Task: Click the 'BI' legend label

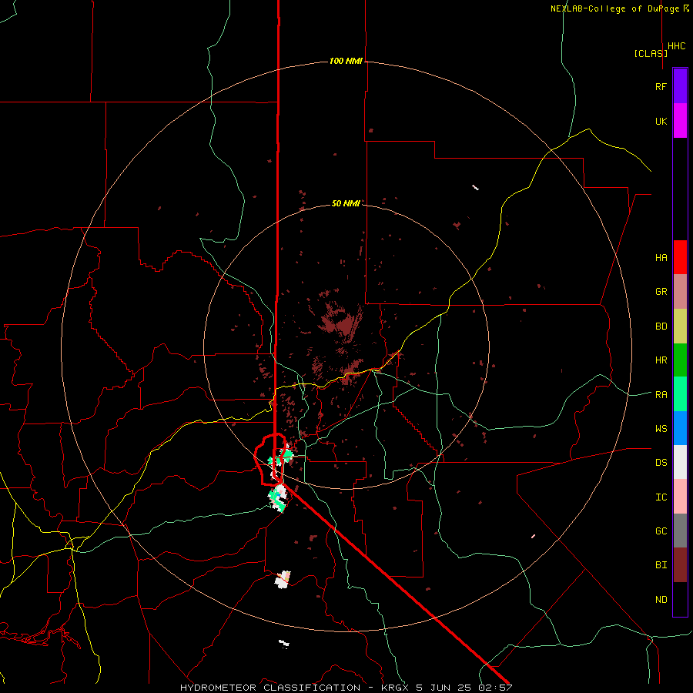Action: (661, 565)
